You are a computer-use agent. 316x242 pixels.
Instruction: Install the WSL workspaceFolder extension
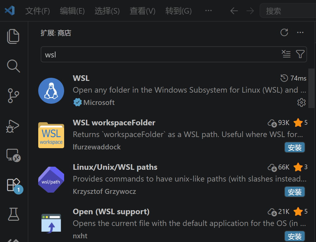click(295, 148)
